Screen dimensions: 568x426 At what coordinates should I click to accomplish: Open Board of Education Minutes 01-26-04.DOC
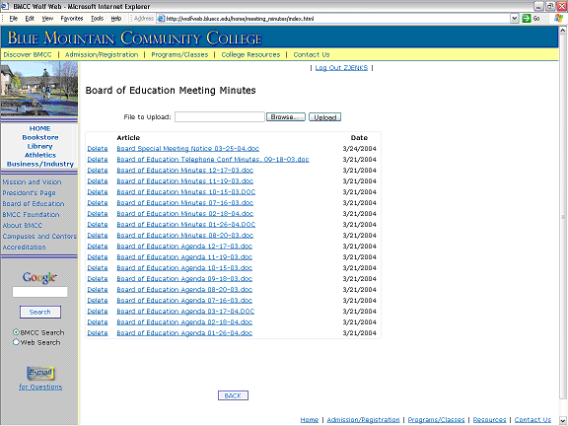tap(185, 225)
